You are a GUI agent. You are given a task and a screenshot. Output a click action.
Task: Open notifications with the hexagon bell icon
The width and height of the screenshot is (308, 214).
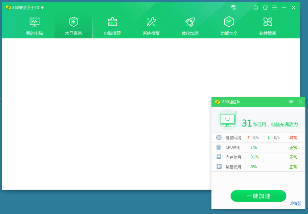pos(256,7)
